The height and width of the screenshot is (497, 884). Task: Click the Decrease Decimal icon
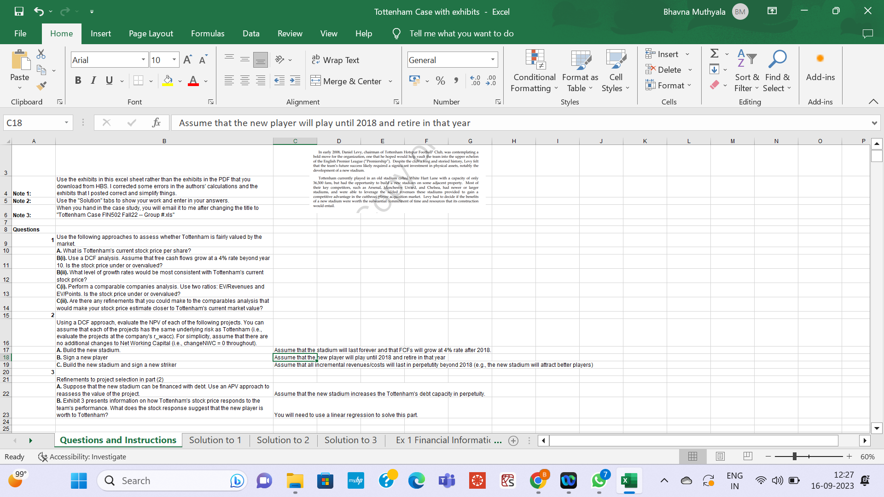(x=491, y=81)
